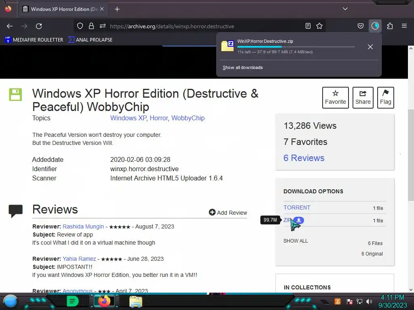Switch to Firefox on the taskbar

click(x=104, y=301)
